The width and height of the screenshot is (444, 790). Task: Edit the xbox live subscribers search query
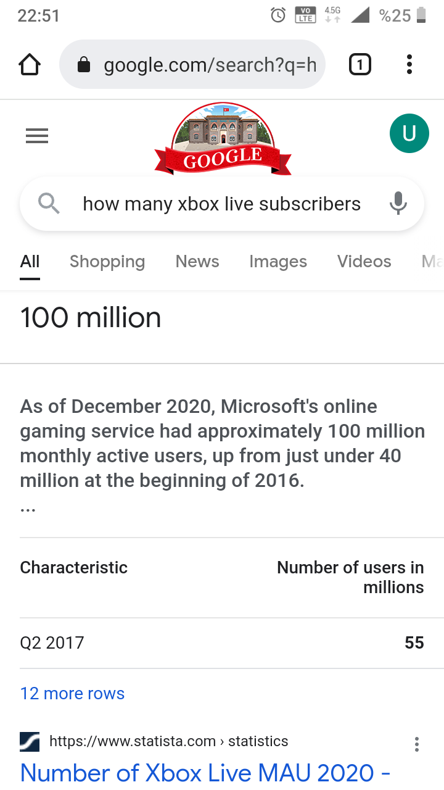(x=222, y=204)
